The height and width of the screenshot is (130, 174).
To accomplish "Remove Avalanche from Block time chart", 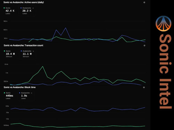I will [x=32, y=93].
